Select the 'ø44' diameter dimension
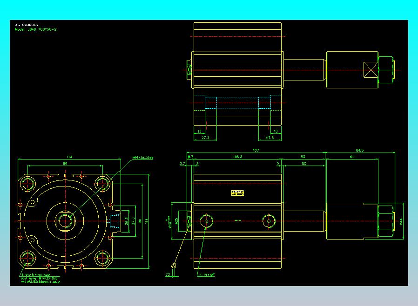 [x=401, y=221]
